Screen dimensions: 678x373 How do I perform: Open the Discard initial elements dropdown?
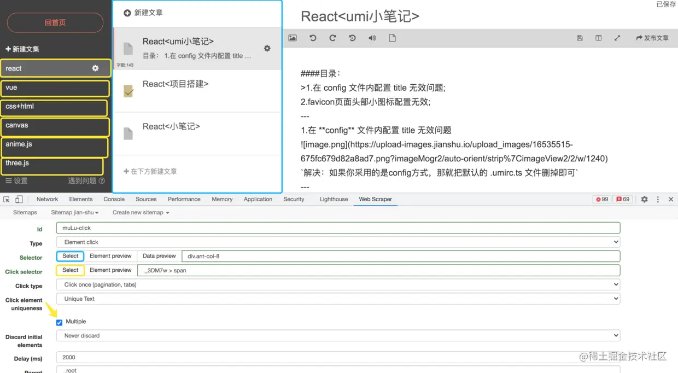coord(338,335)
